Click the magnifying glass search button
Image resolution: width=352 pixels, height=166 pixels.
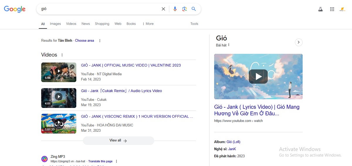(194, 9)
